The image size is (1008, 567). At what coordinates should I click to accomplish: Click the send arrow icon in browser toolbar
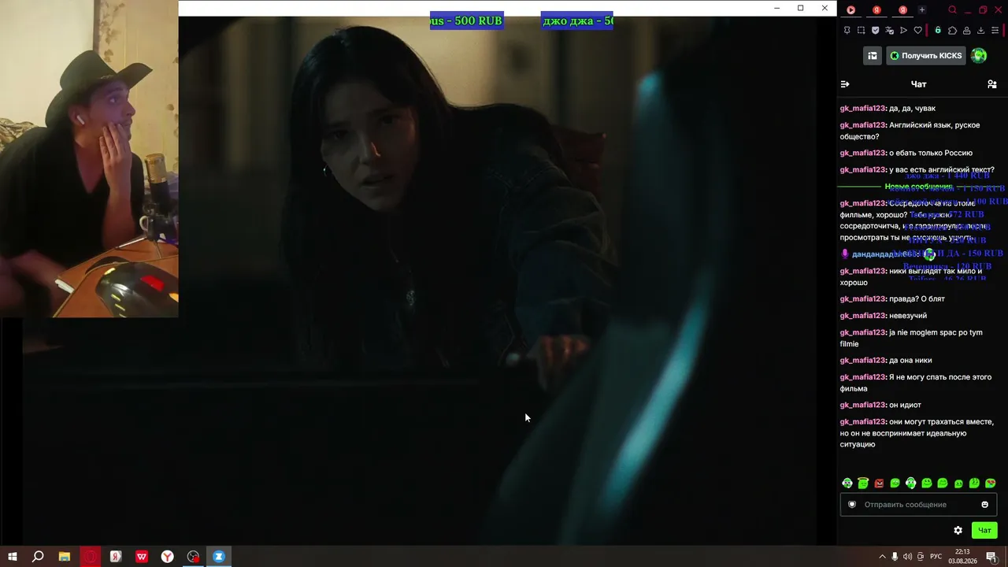pyautogui.click(x=903, y=31)
